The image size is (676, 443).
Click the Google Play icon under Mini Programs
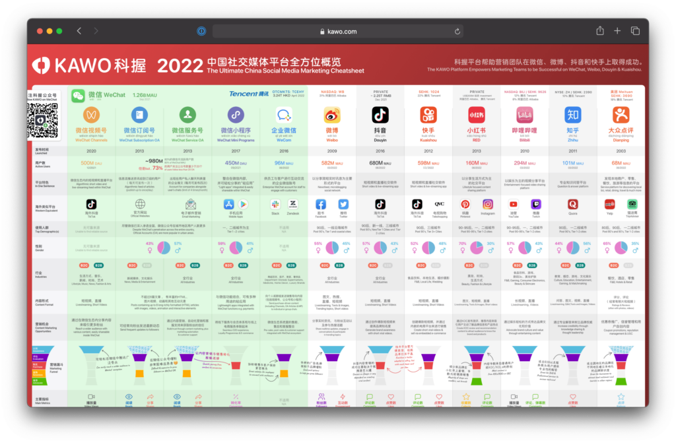[243, 205]
